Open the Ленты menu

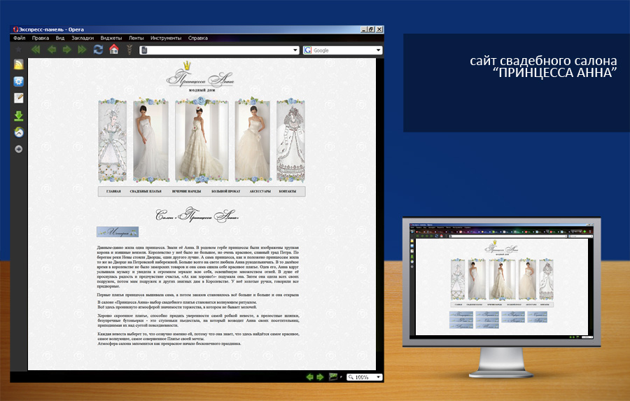pos(136,38)
